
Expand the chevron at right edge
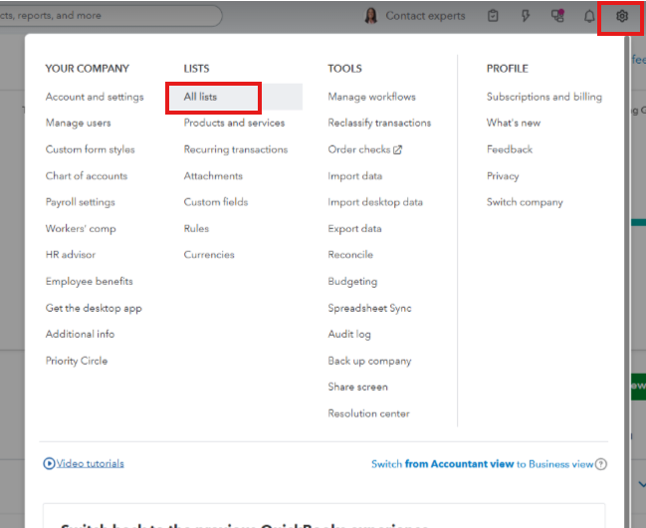641,484
